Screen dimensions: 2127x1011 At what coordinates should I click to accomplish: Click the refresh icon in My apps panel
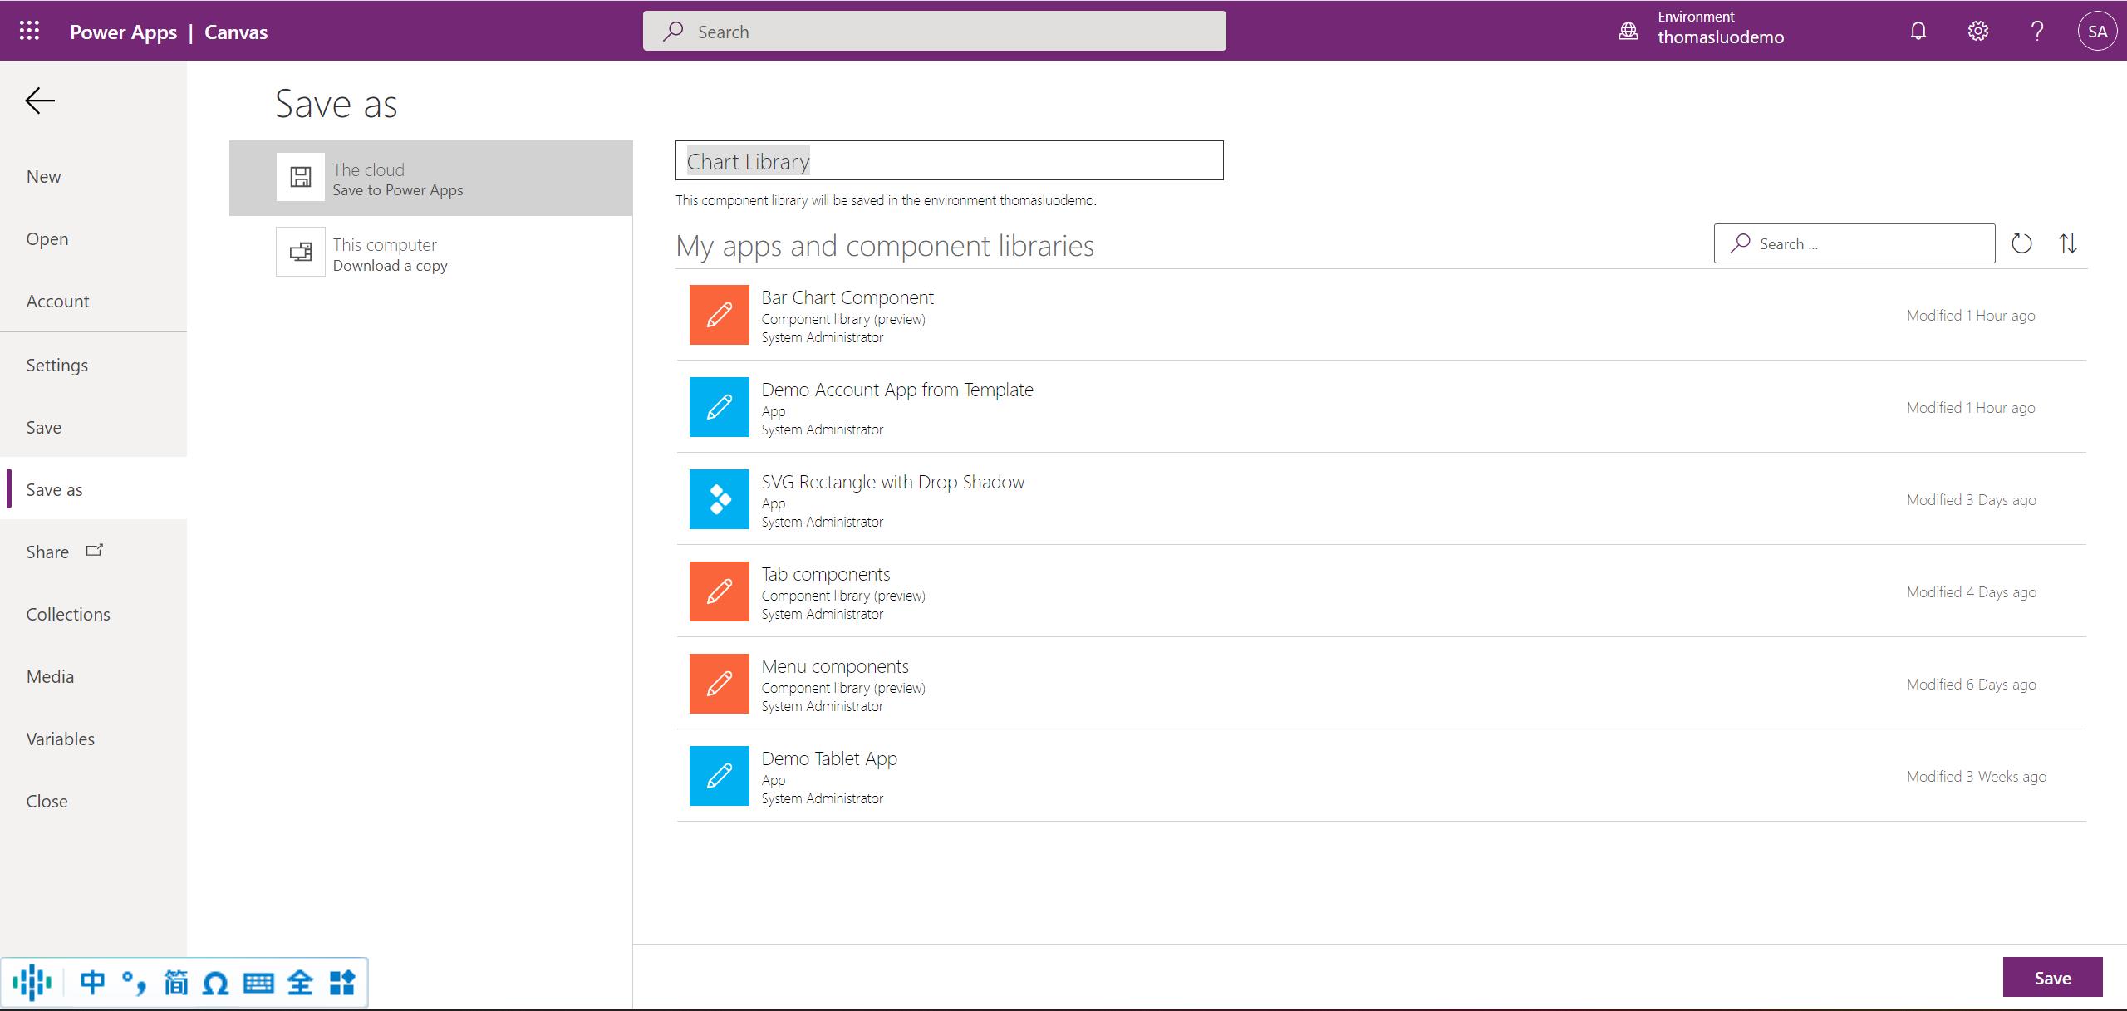coord(2024,243)
